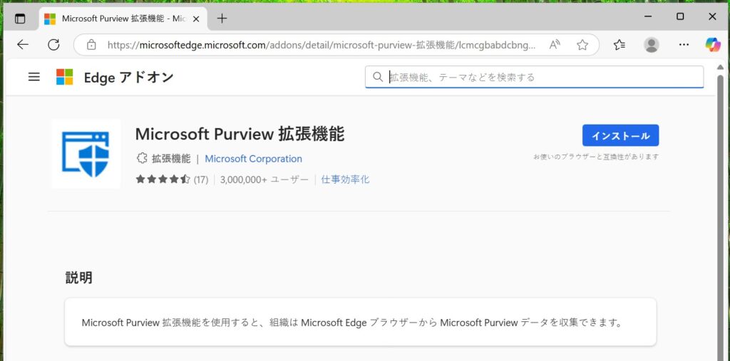Click the address bar URL
Viewport: 730px width, 361px height.
click(322, 45)
